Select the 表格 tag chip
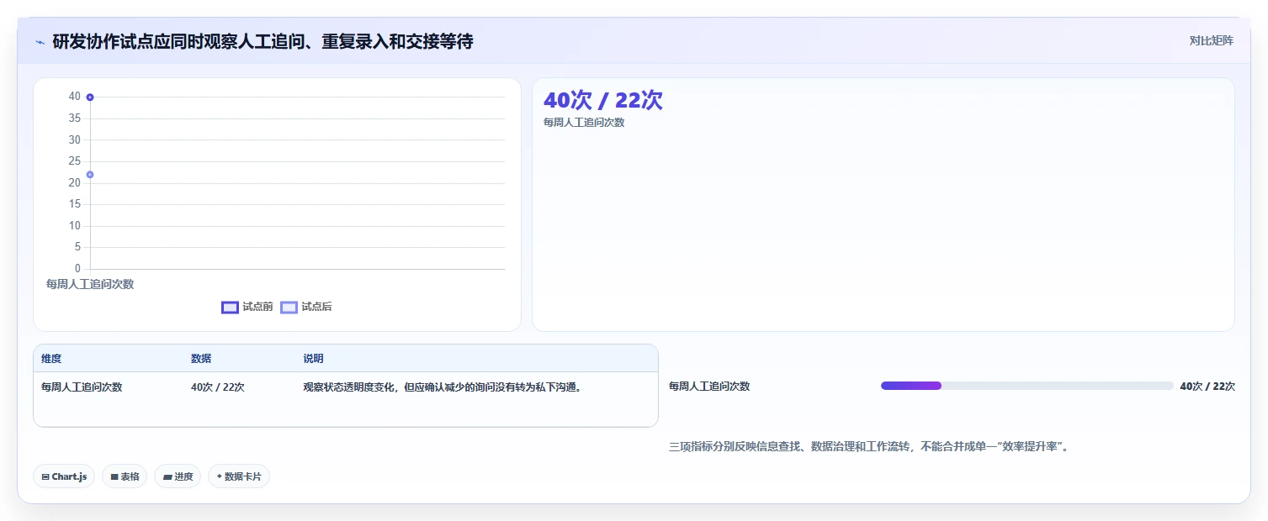Viewport: 1268px width, 521px height. pyautogui.click(x=125, y=476)
